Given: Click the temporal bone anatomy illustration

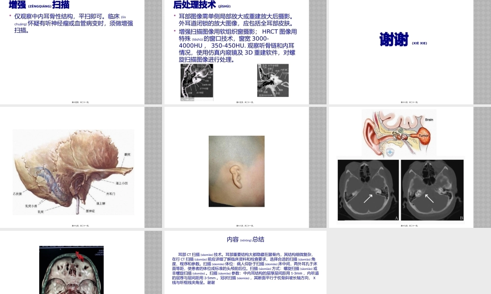Looking at the screenshot, I should coord(73,171).
